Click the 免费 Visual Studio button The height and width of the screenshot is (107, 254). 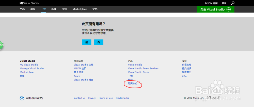[x=215, y=9]
